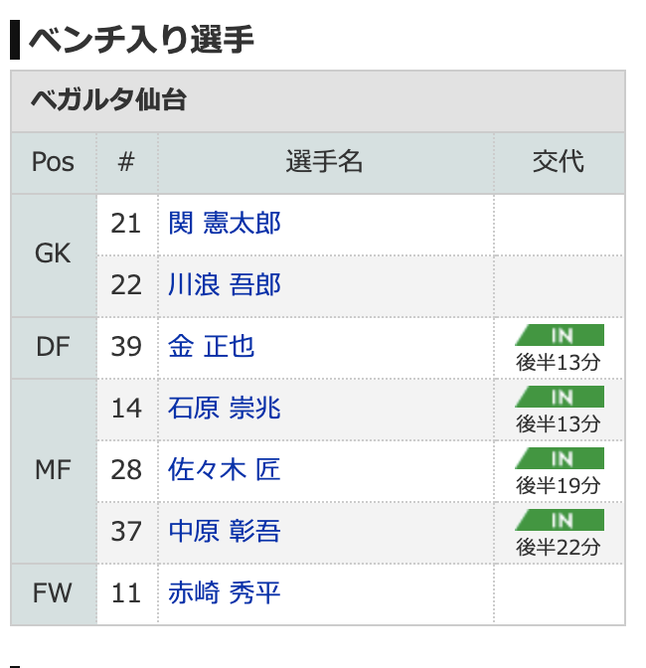Click the 後半22分 substitution time
The width and height of the screenshot is (646, 668).
(x=559, y=547)
